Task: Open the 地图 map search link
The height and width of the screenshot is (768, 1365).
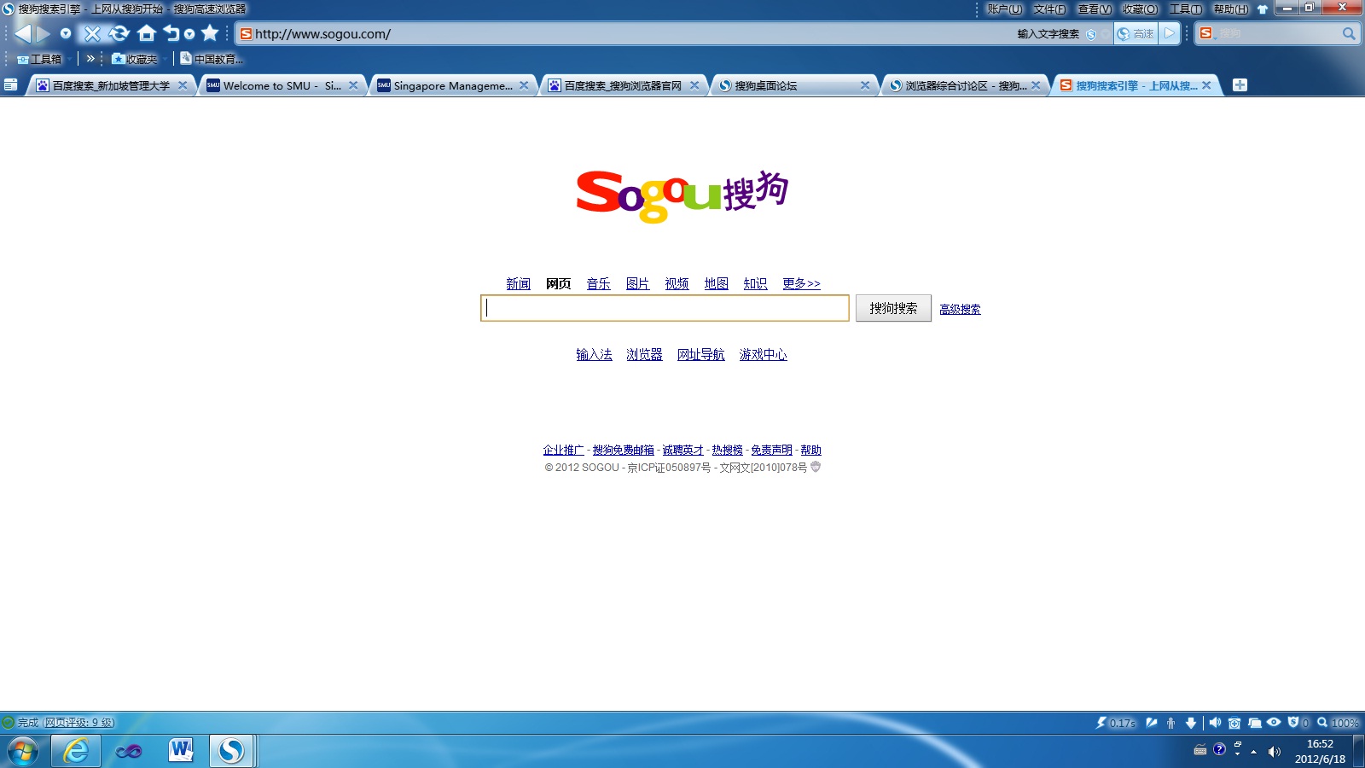Action: point(716,283)
